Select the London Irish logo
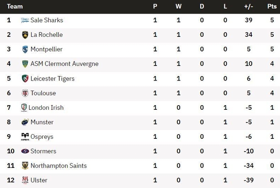Image resolution: width=280 pixels, height=188 pixels. pyautogui.click(x=24, y=107)
